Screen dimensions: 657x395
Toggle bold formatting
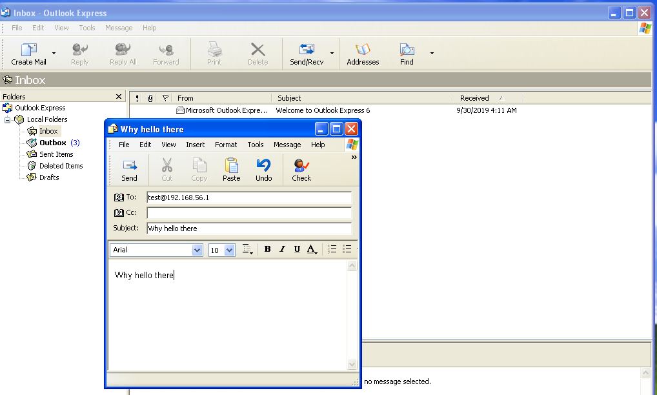[x=267, y=249]
